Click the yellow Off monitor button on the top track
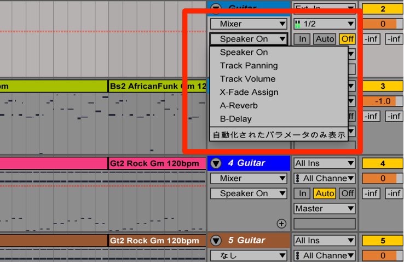404x262 pixels. (347, 39)
